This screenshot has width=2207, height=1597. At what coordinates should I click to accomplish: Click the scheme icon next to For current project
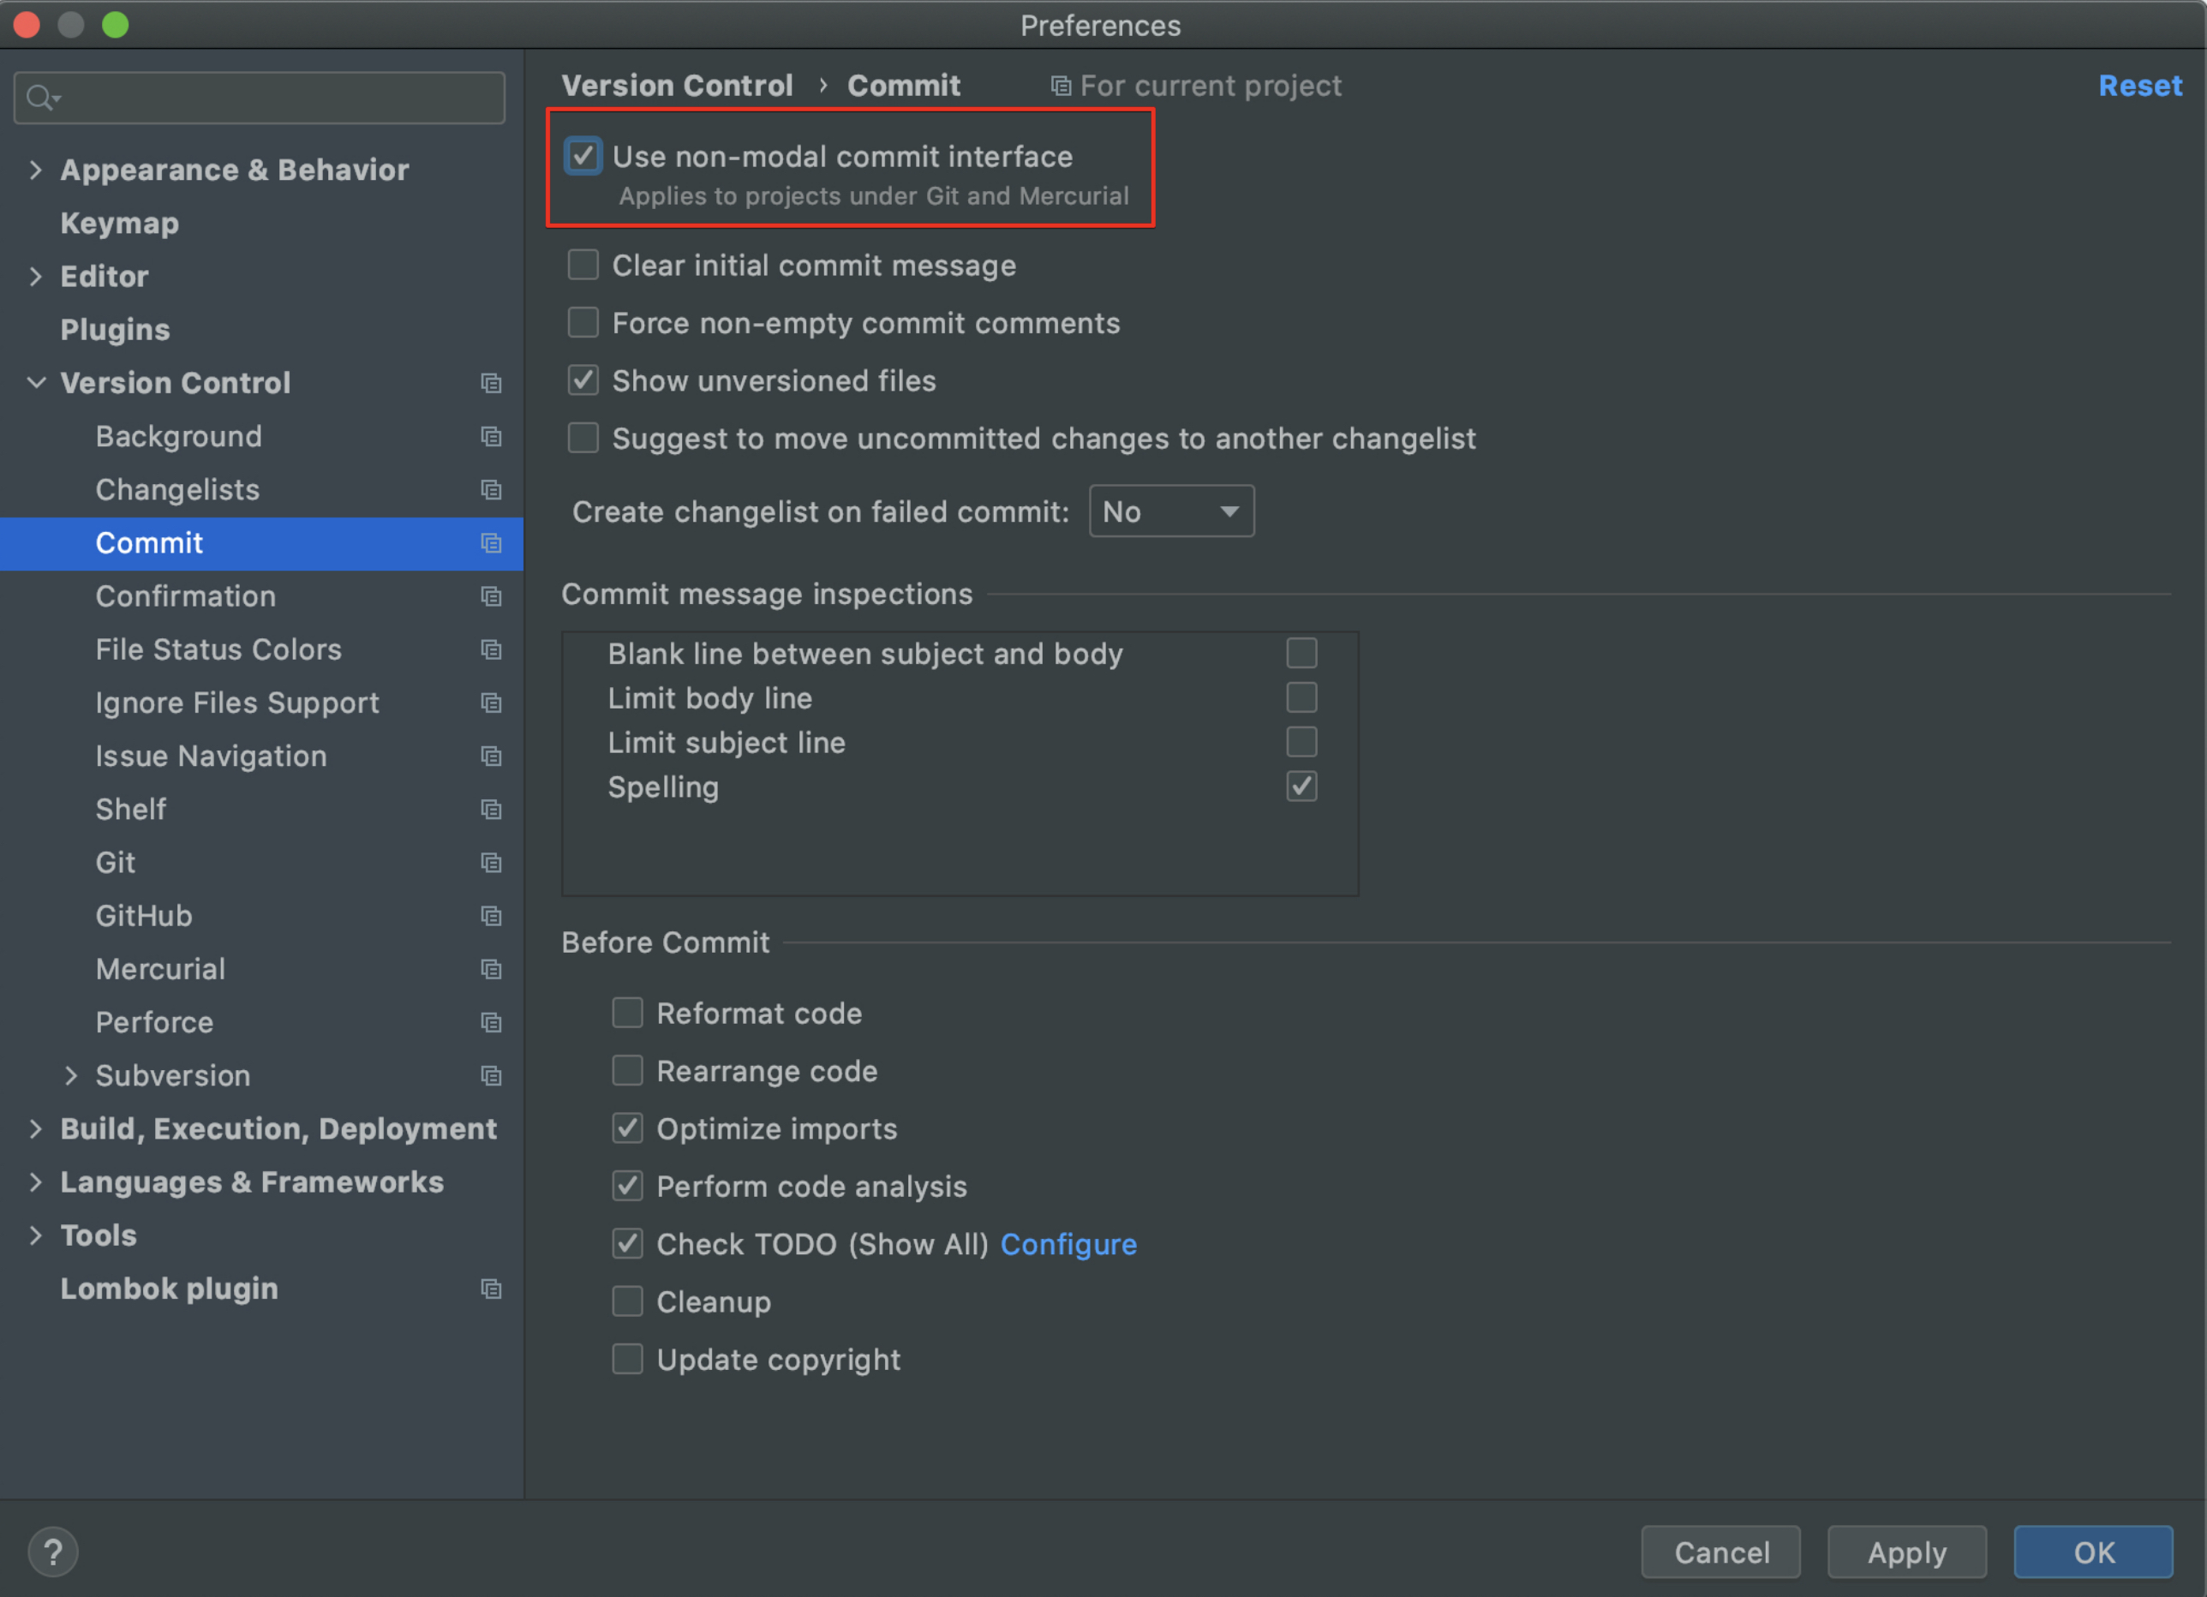1060,86
